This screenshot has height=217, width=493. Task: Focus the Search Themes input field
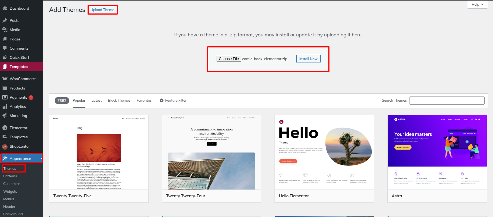pos(447,101)
